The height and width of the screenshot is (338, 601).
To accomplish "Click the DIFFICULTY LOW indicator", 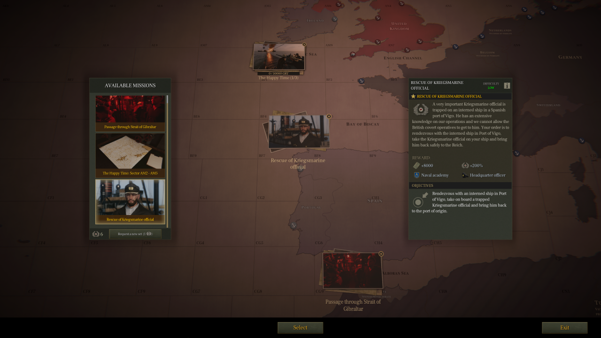I will (x=491, y=85).
